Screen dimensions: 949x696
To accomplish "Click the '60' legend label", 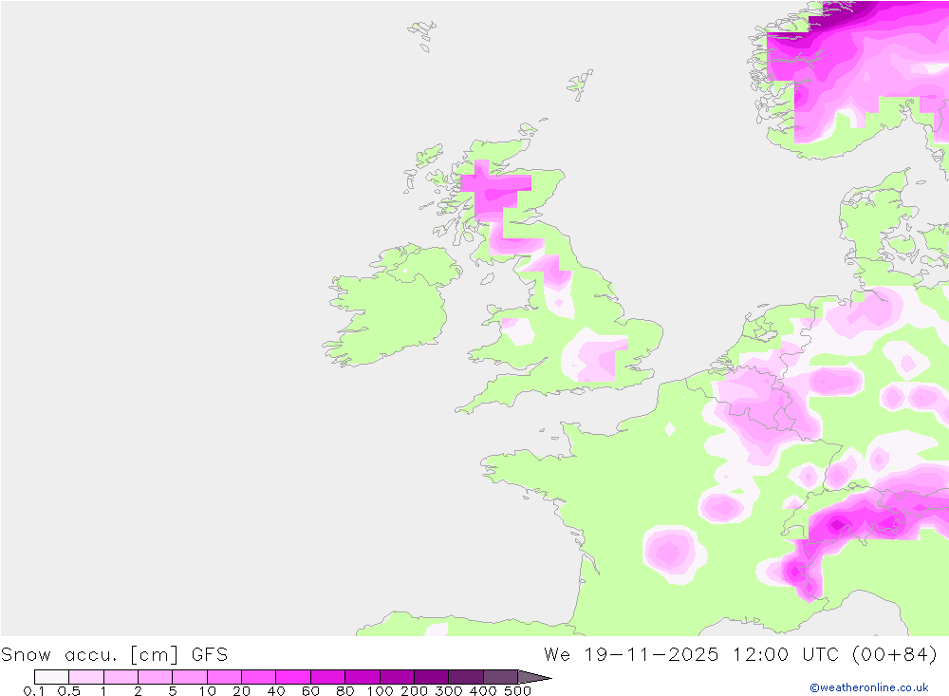I will pyautogui.click(x=310, y=690).
